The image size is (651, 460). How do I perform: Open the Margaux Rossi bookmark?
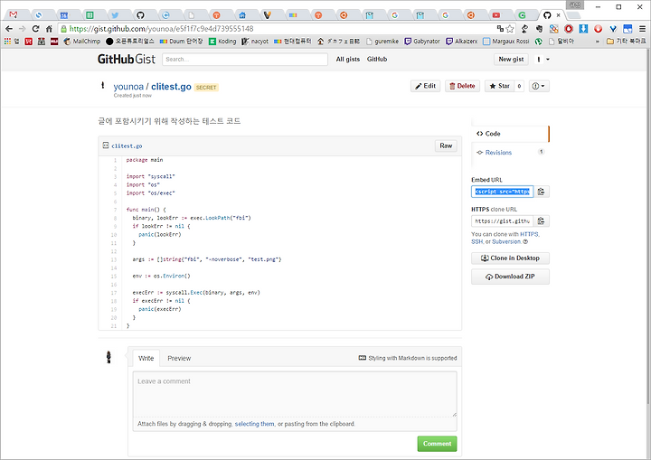506,41
